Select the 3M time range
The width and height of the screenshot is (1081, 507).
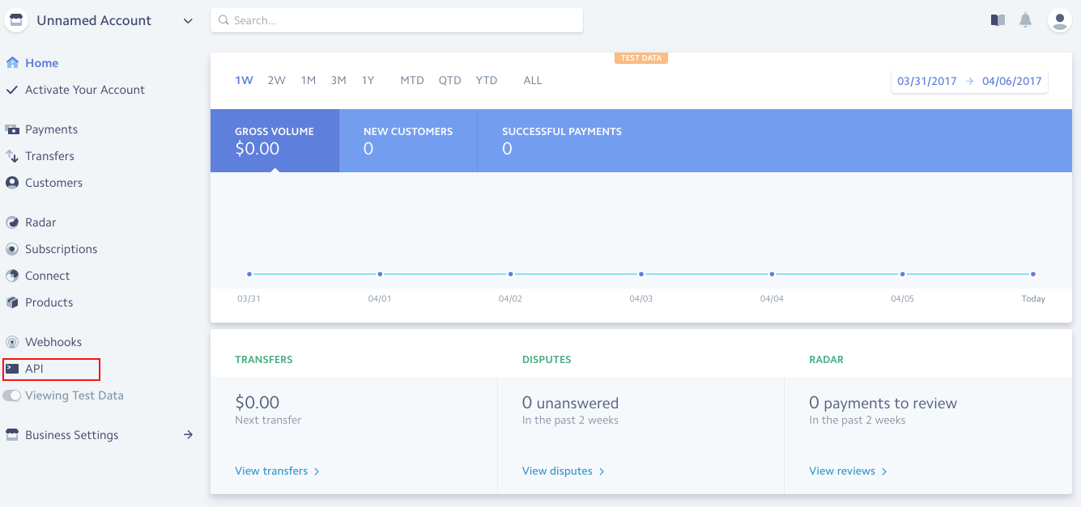(338, 80)
